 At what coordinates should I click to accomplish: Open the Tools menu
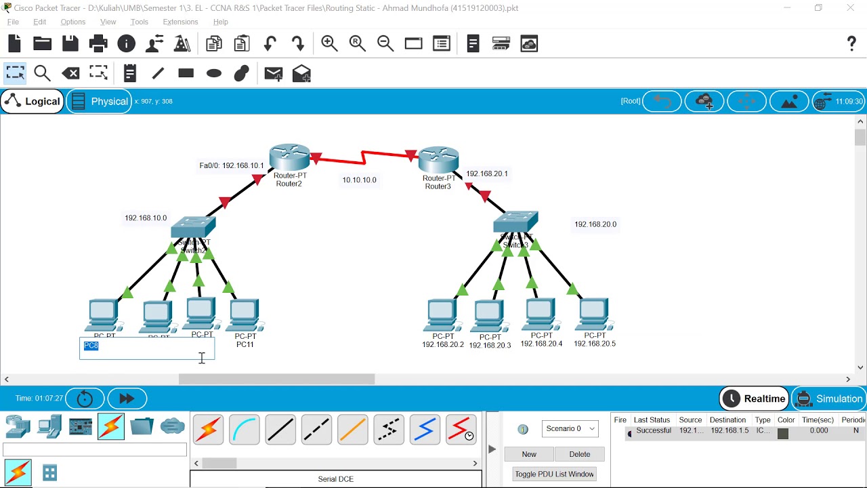[x=140, y=22]
